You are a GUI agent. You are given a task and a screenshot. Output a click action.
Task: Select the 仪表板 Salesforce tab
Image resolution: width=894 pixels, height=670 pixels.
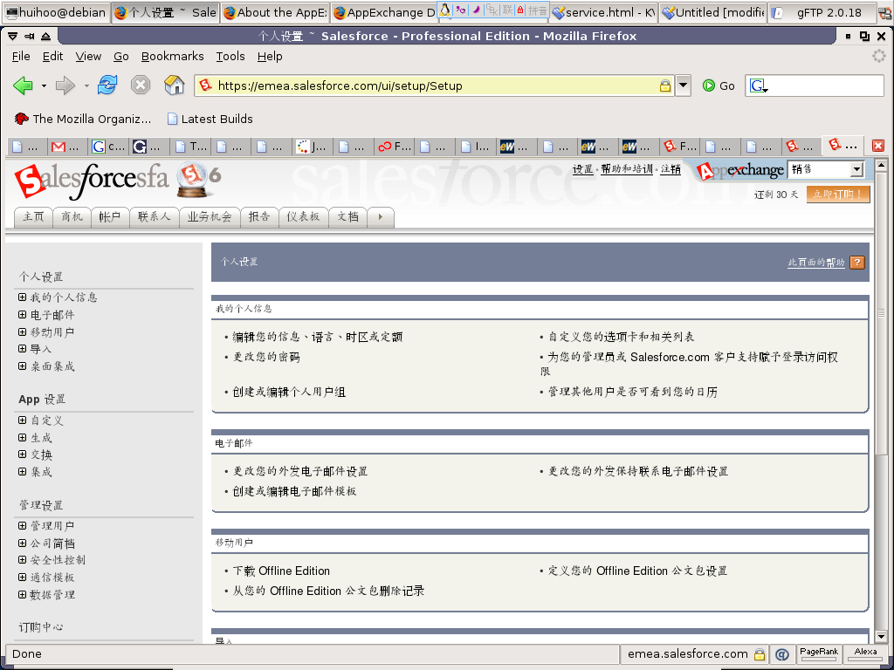coord(303,216)
